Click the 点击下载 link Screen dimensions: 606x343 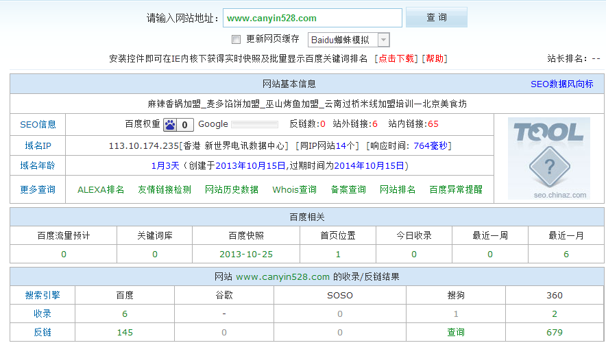point(396,59)
